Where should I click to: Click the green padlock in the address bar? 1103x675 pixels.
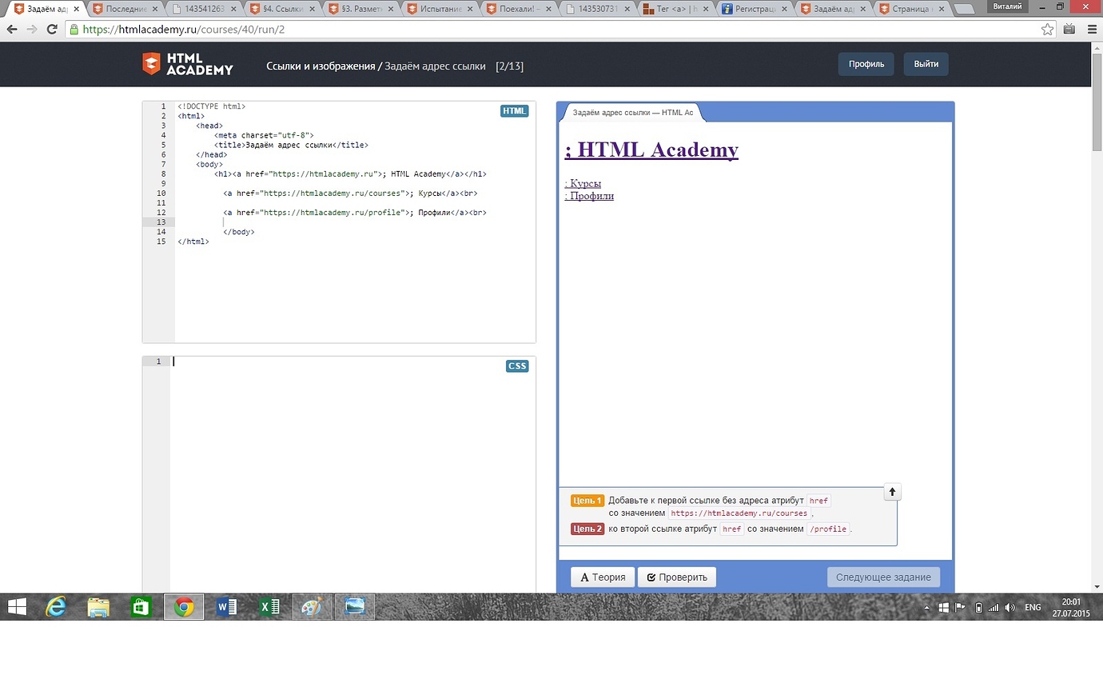[74, 29]
